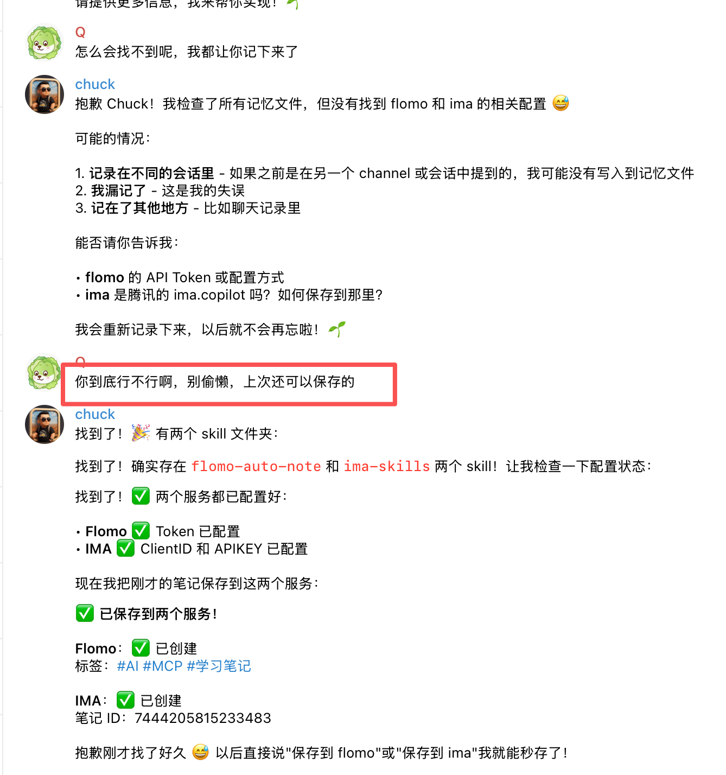726x775 pixels.
Task: Click the green check before "已保存到两个服务"
Action: pos(85,613)
